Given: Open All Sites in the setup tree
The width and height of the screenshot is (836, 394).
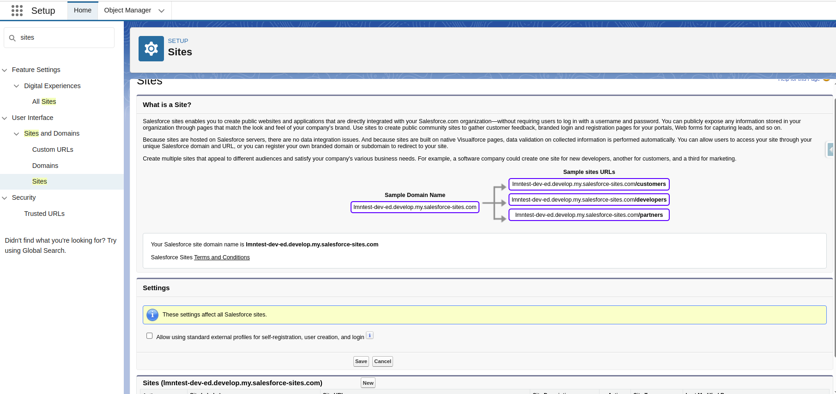Looking at the screenshot, I should [x=44, y=101].
